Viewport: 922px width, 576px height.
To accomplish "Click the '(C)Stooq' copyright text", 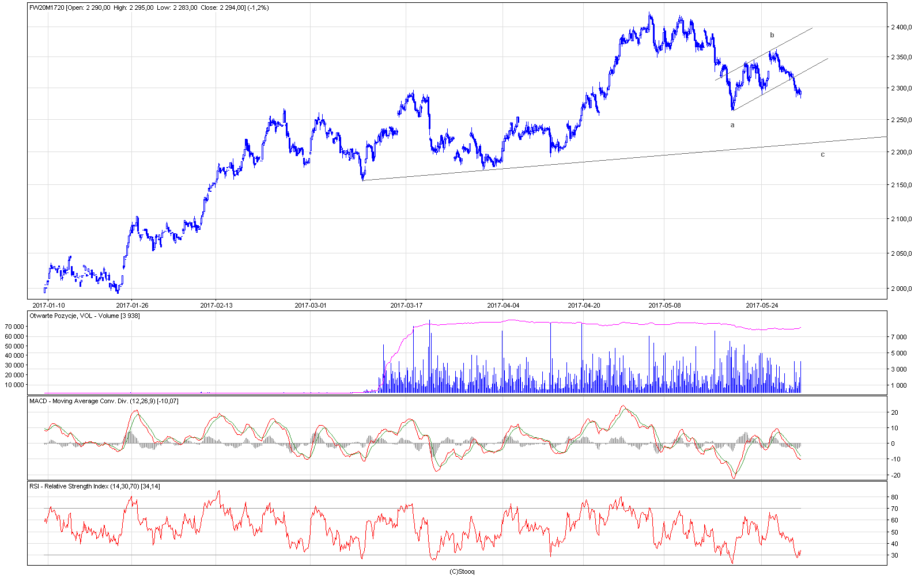I will click(x=462, y=571).
